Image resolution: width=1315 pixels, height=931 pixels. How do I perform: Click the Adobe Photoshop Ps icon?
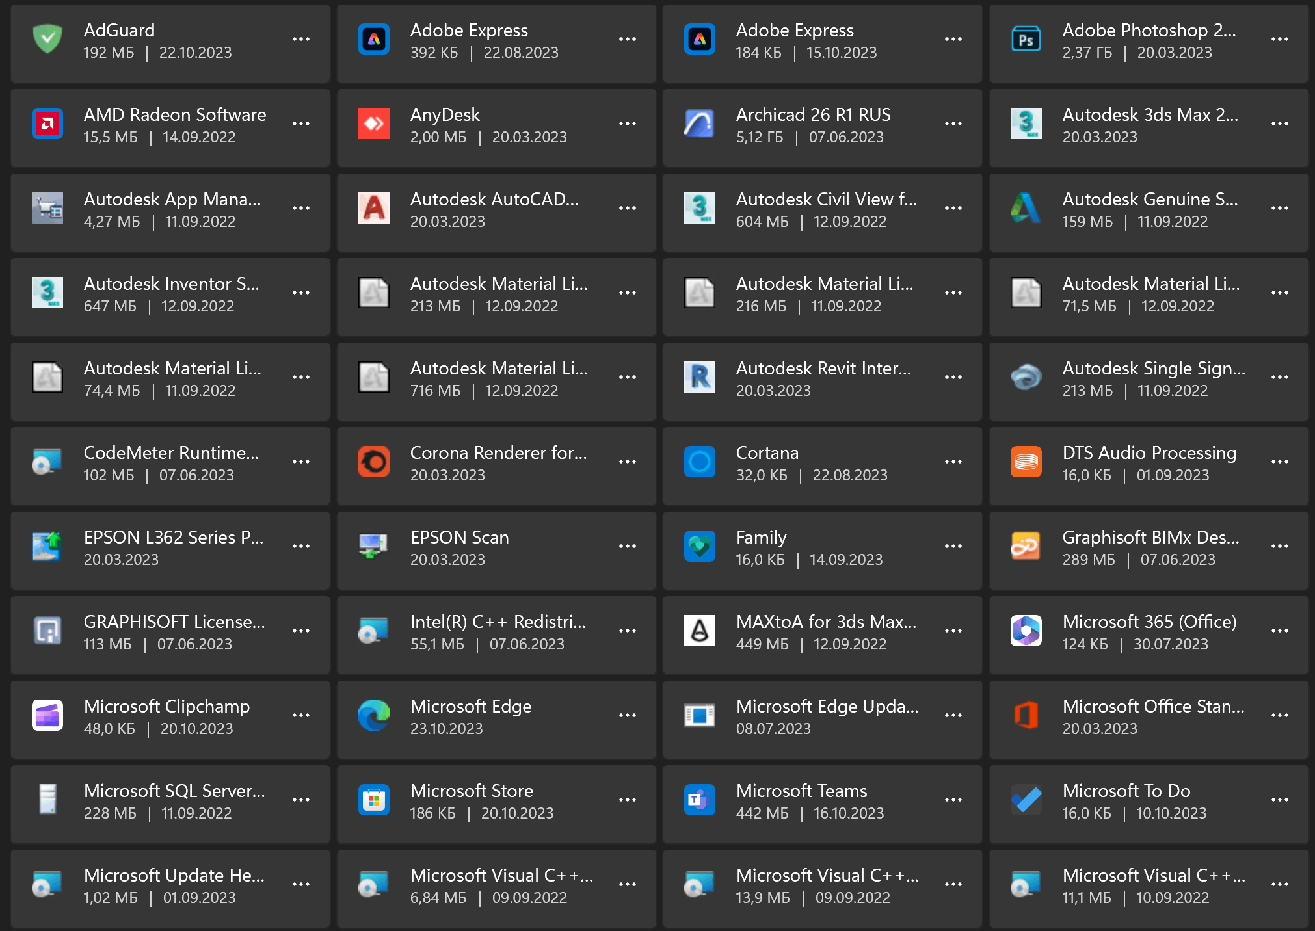pos(1026,40)
